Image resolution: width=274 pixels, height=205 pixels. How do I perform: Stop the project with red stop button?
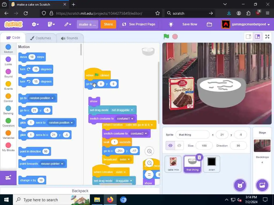(175, 37)
